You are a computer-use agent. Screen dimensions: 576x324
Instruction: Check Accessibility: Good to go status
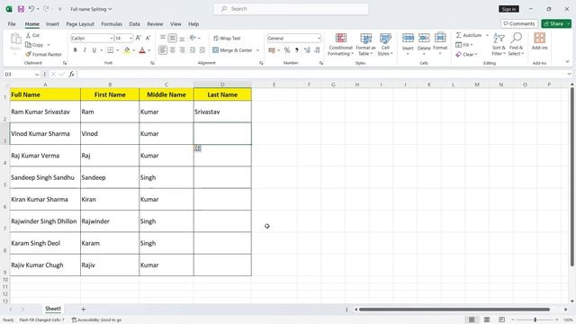tap(96, 320)
